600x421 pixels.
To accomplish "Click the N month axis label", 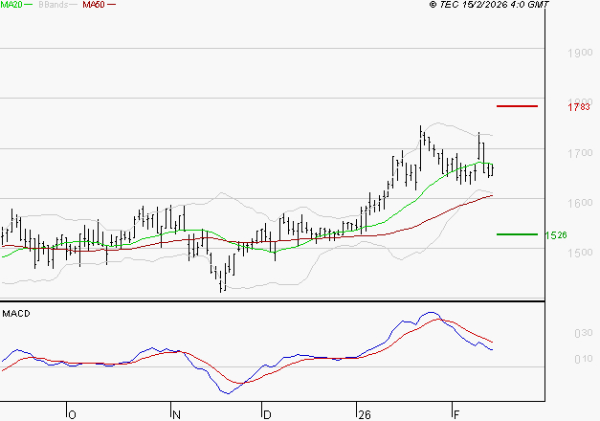I will [176, 414].
